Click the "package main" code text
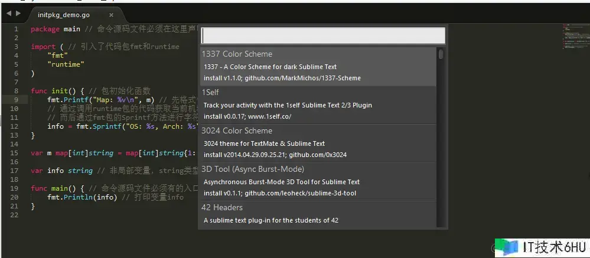Viewport: 590px width, 258px height. point(56,29)
